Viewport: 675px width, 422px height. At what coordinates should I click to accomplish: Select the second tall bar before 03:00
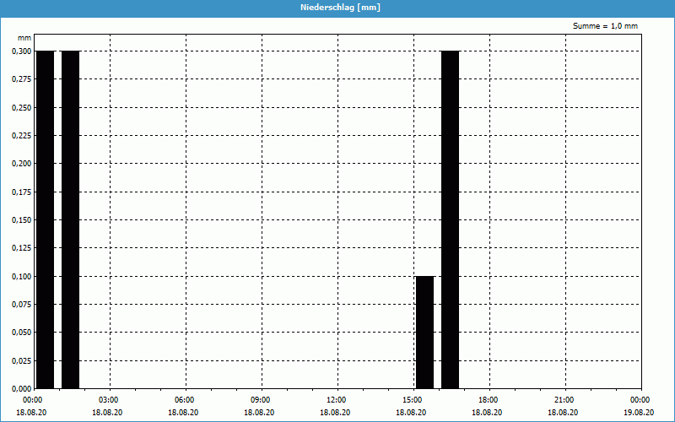point(70,219)
